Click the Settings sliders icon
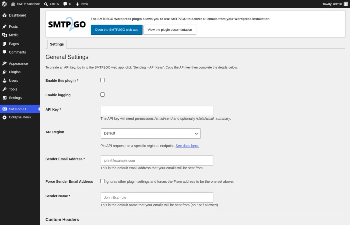This screenshot has width=350, height=225. [4, 98]
